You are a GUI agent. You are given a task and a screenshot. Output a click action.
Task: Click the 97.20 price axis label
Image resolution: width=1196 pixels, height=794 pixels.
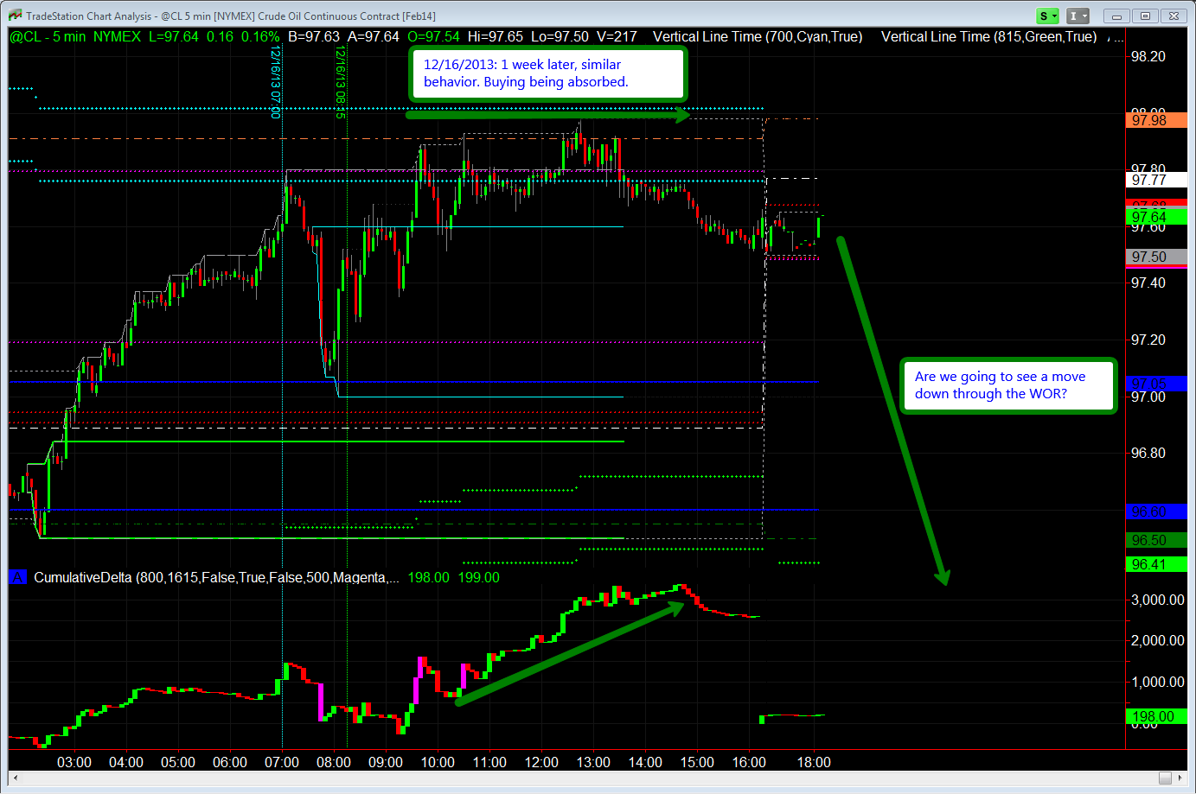click(1148, 340)
